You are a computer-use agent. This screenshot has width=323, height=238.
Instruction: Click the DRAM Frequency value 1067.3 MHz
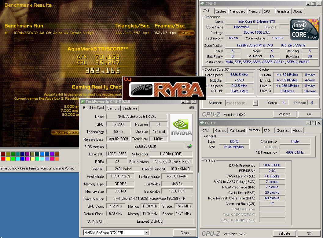click(272, 165)
